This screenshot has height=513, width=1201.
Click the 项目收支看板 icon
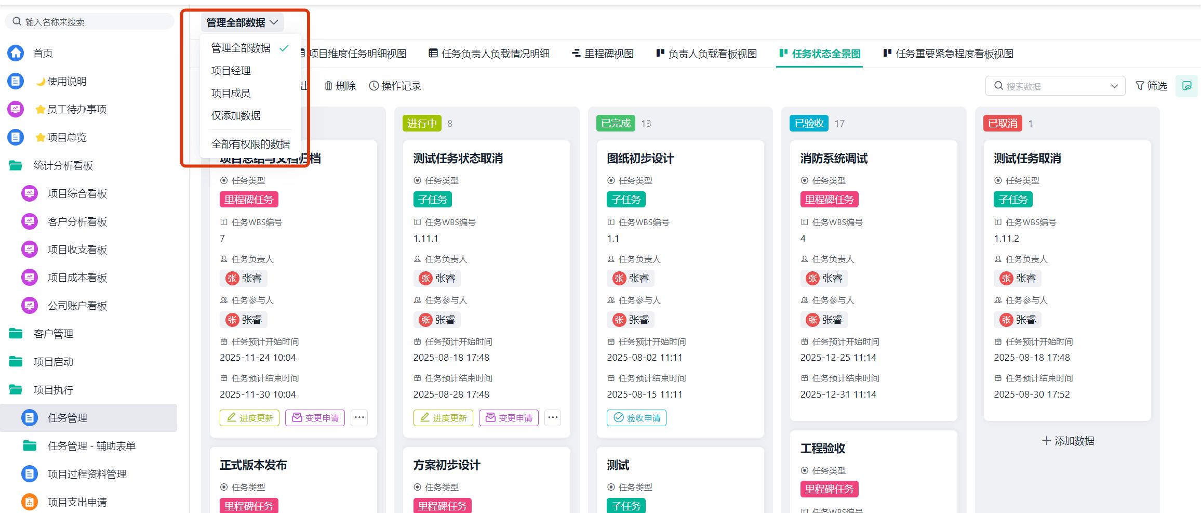click(x=30, y=249)
